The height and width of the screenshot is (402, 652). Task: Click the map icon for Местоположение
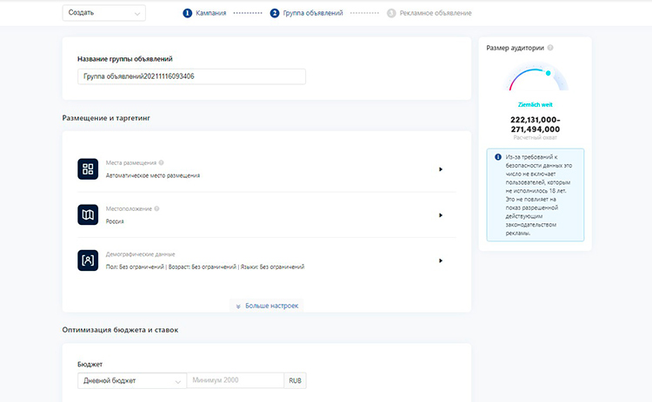coord(88,214)
